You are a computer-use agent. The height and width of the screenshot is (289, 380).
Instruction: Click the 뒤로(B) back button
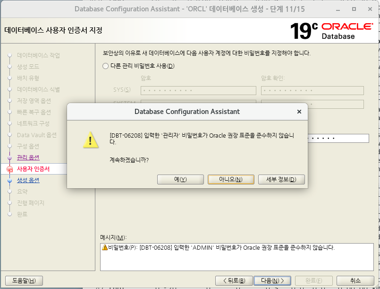pyautogui.click(x=234, y=281)
